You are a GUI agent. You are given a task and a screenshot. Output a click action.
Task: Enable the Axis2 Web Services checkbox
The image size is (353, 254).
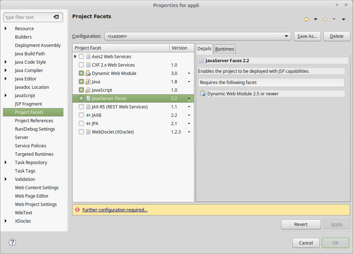82,56
